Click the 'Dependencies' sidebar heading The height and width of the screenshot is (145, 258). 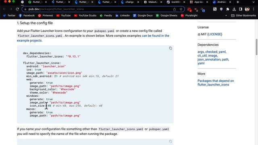[208, 45]
